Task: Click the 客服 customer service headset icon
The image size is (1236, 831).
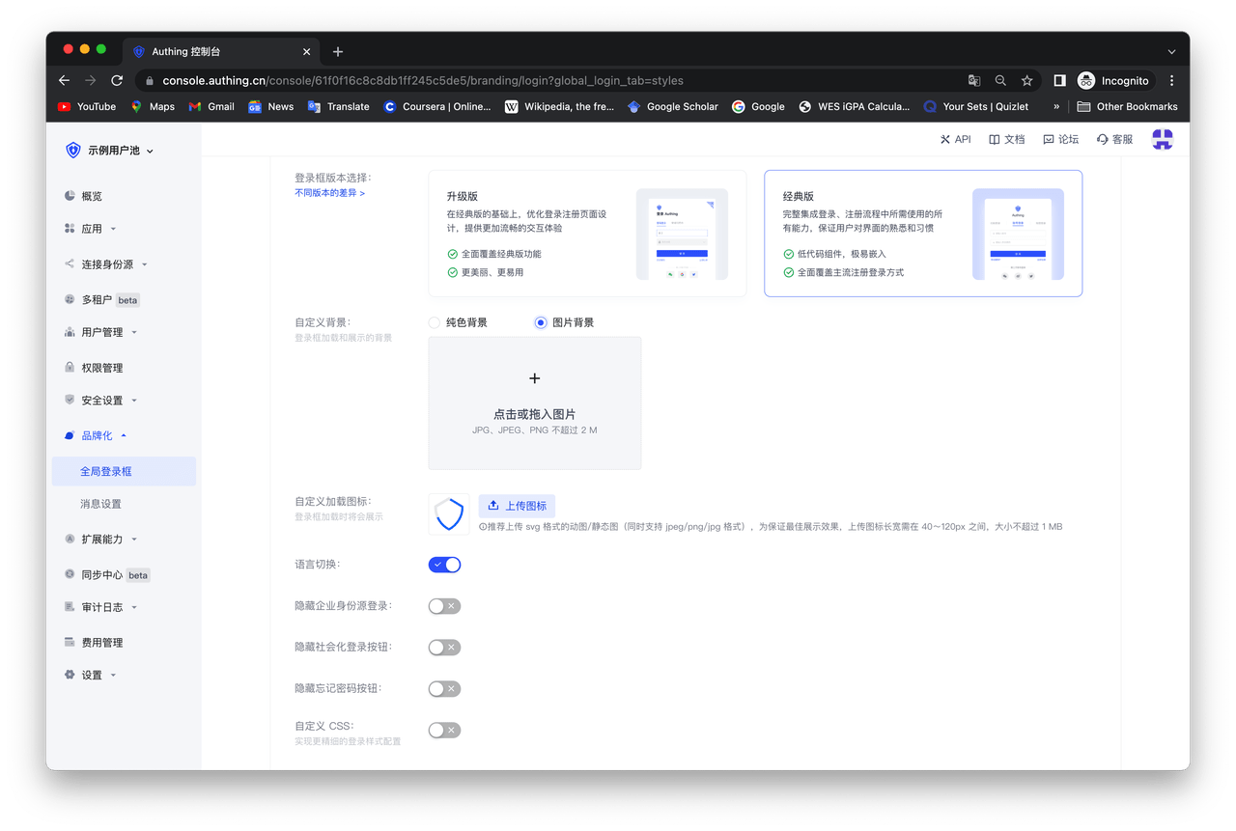Action: 1102,139
